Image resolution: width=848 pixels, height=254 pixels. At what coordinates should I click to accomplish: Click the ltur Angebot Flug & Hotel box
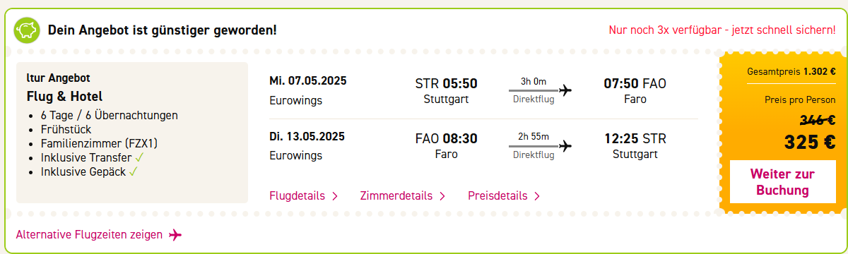(x=132, y=133)
